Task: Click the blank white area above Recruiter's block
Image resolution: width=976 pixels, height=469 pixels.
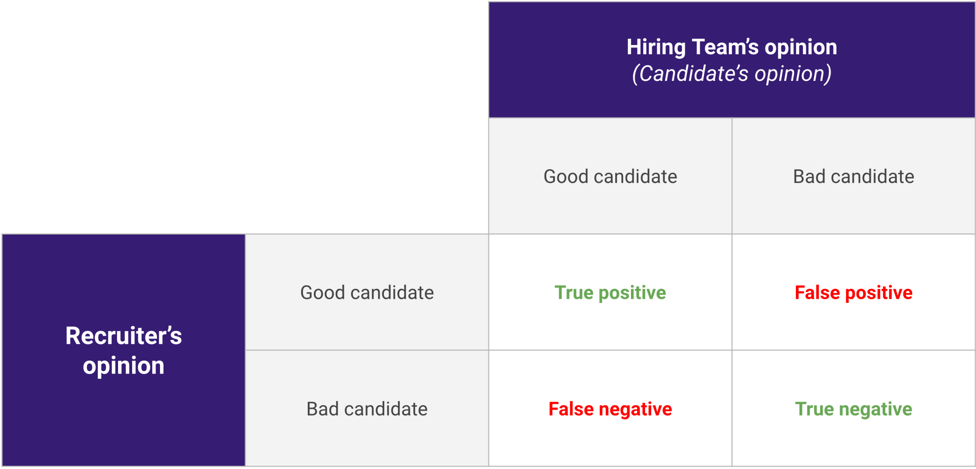Action: coord(245,117)
